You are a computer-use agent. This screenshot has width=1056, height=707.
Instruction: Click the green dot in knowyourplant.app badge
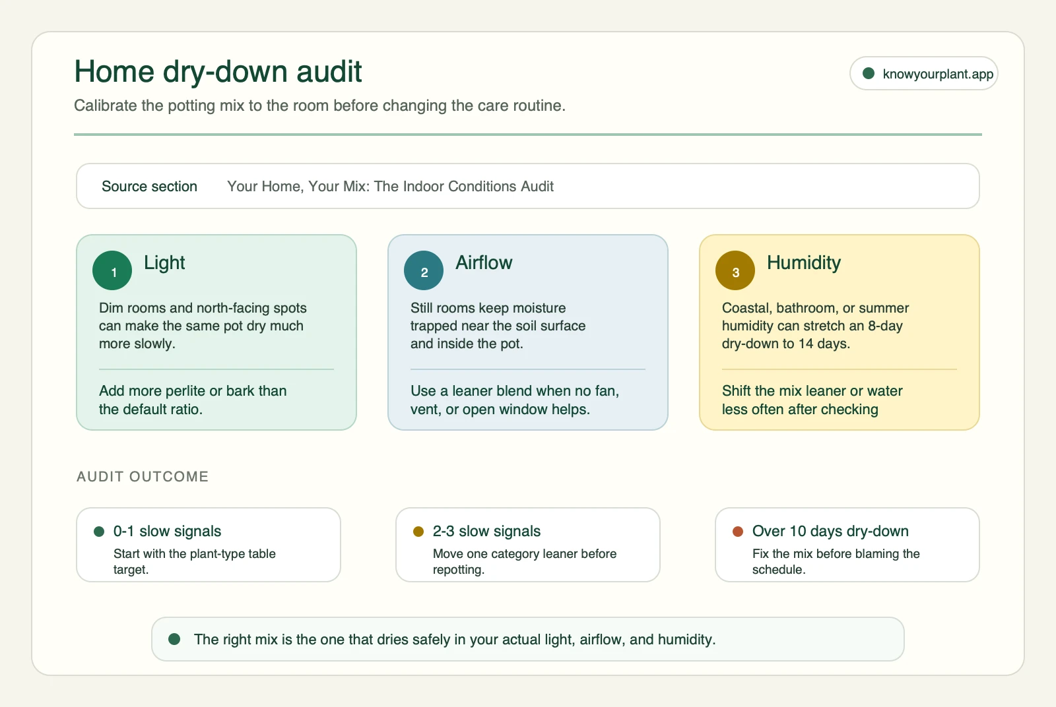coord(869,73)
